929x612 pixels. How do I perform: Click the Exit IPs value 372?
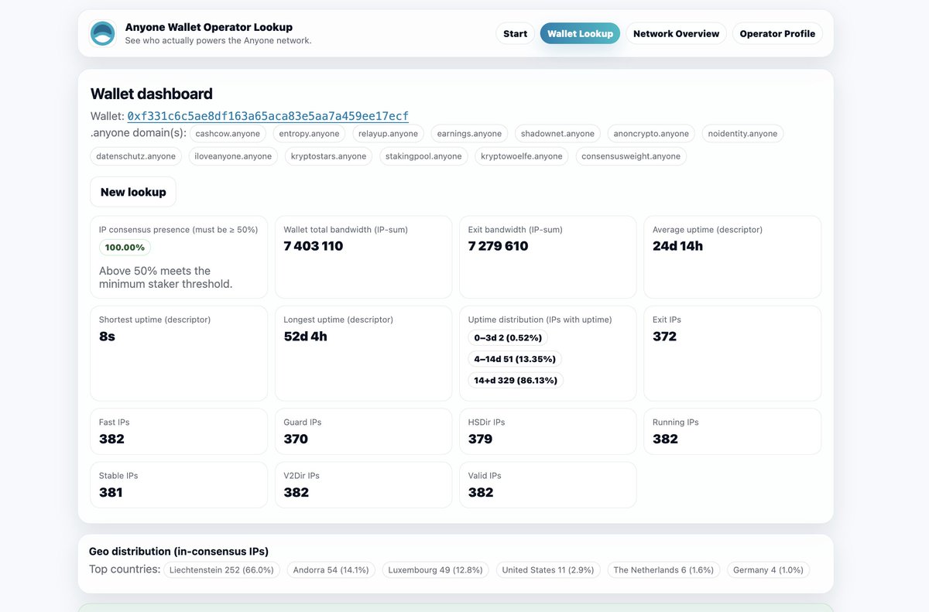[665, 337]
